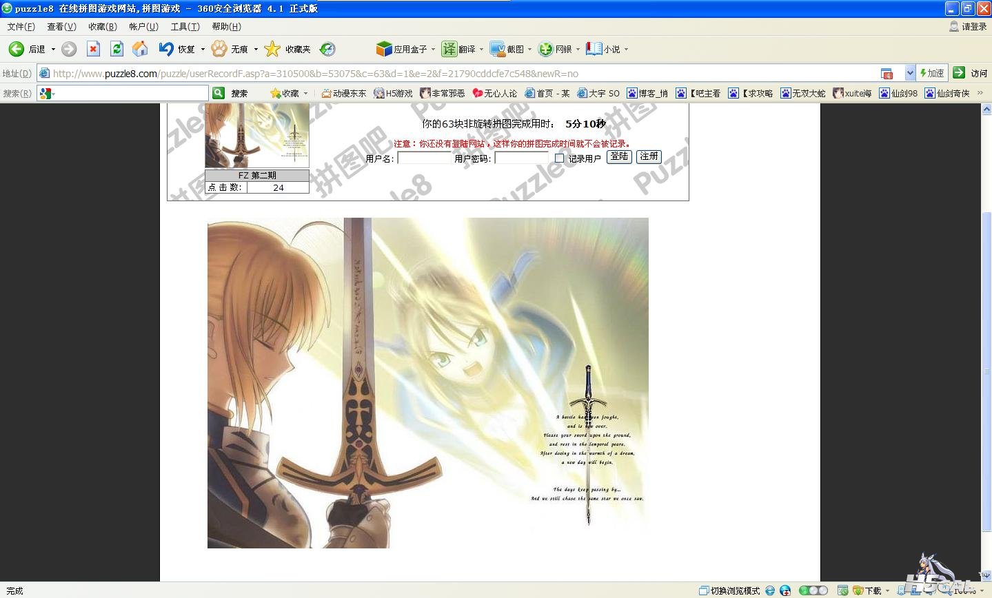992x598 pixels.
Task: Open the 帮助(H) menu
Action: click(x=226, y=26)
